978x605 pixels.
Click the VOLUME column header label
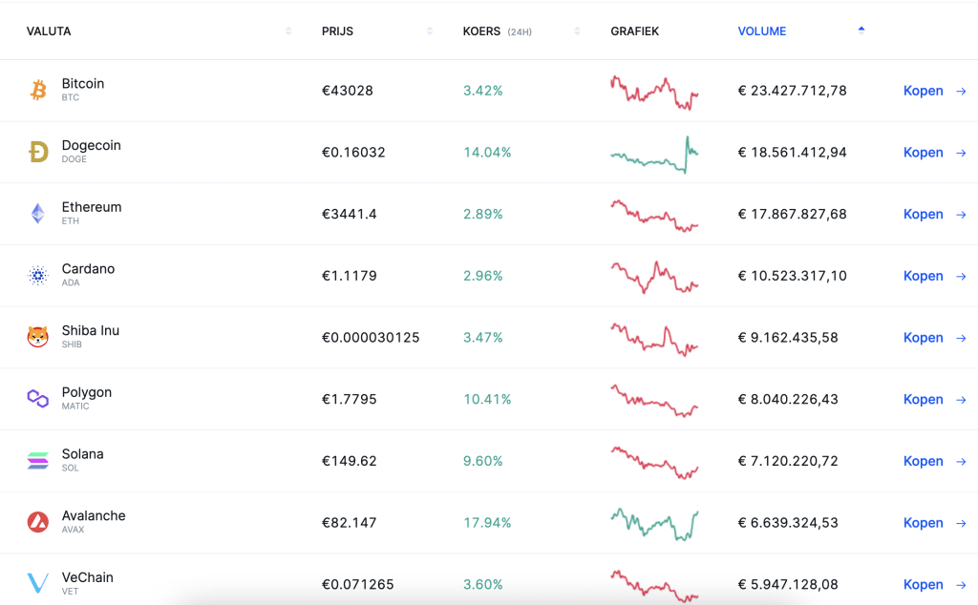[761, 31]
